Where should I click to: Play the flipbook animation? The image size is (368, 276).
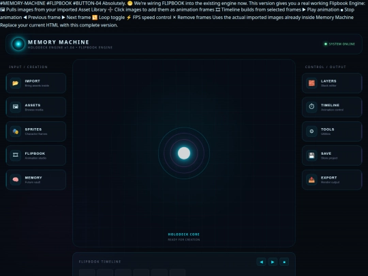click(x=273, y=262)
